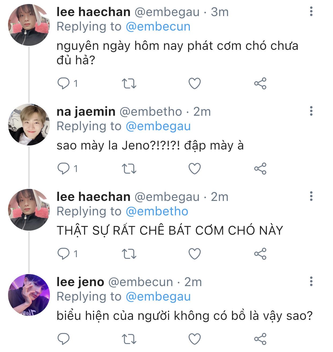Like lee haechan's first tweet
333x352 pixels.
click(195, 83)
